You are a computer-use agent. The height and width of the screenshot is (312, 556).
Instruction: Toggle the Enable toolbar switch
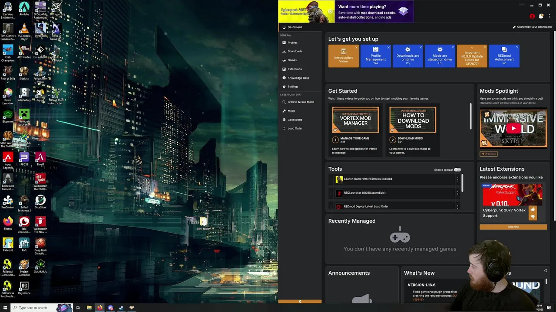pyautogui.click(x=457, y=170)
